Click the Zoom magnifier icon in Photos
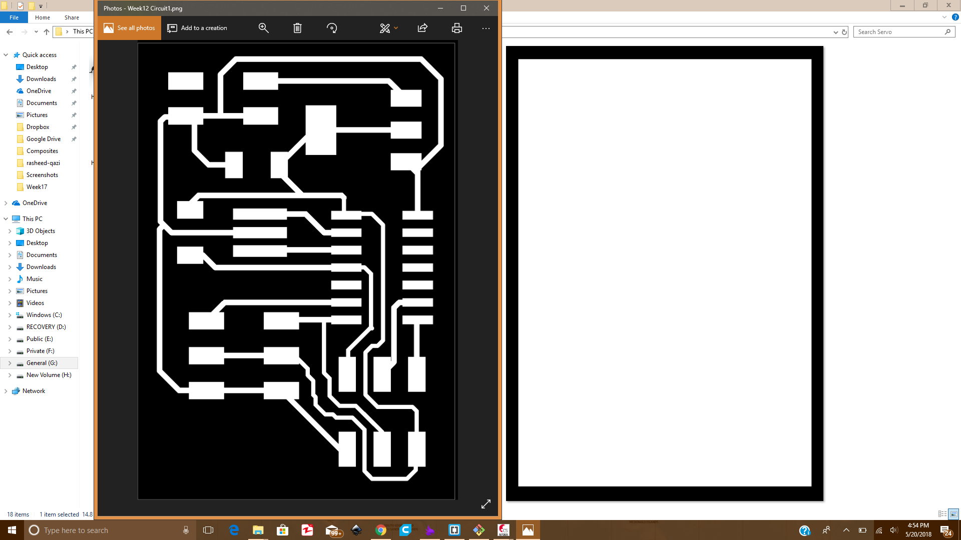 (x=263, y=28)
